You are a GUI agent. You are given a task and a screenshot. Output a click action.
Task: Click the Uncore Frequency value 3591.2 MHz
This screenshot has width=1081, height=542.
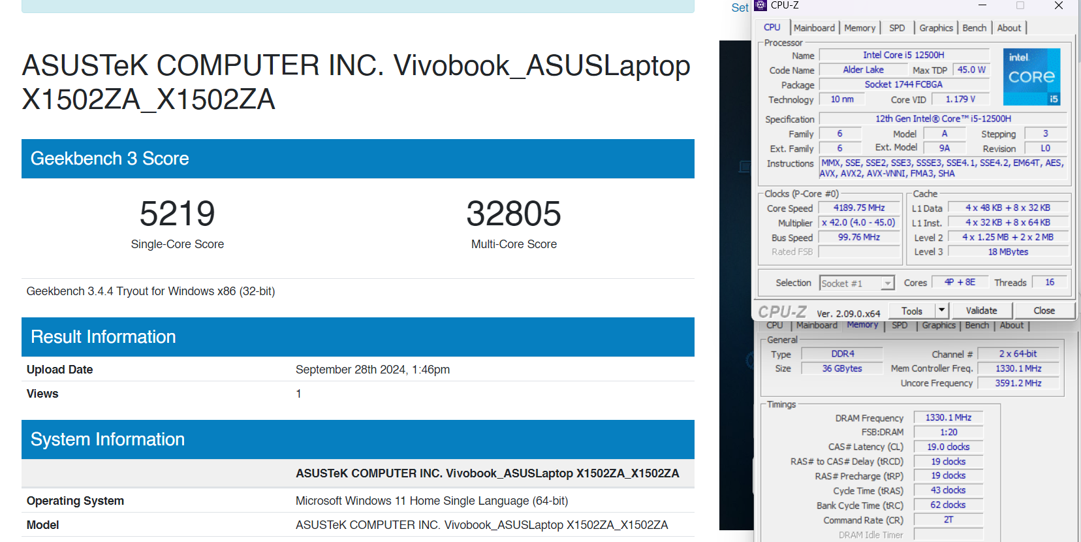click(x=1018, y=383)
